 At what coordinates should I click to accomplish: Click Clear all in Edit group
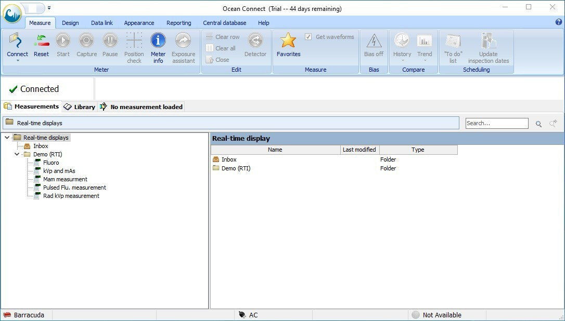(x=221, y=48)
